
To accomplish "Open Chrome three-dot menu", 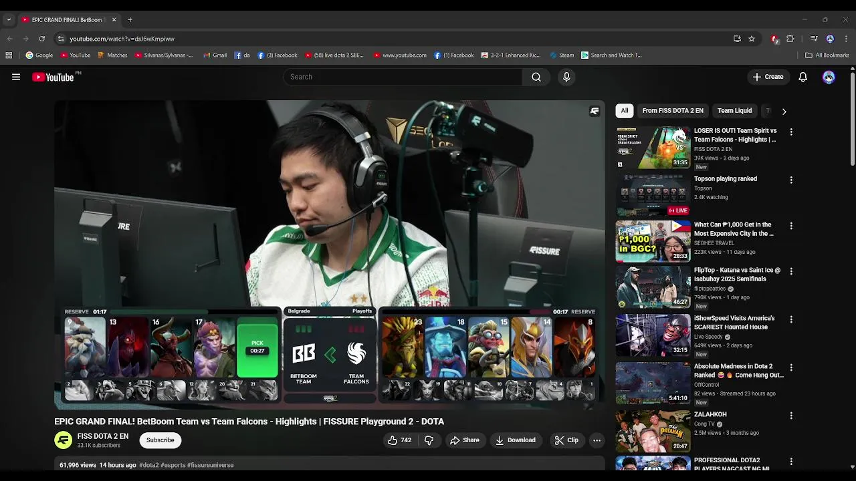I will tap(846, 39).
